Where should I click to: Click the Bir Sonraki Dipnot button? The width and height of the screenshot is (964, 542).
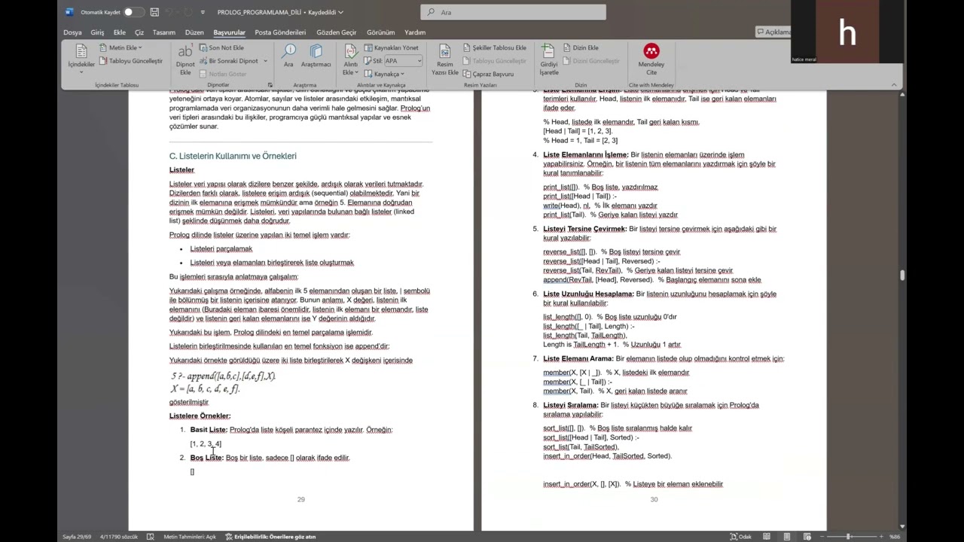coord(228,61)
